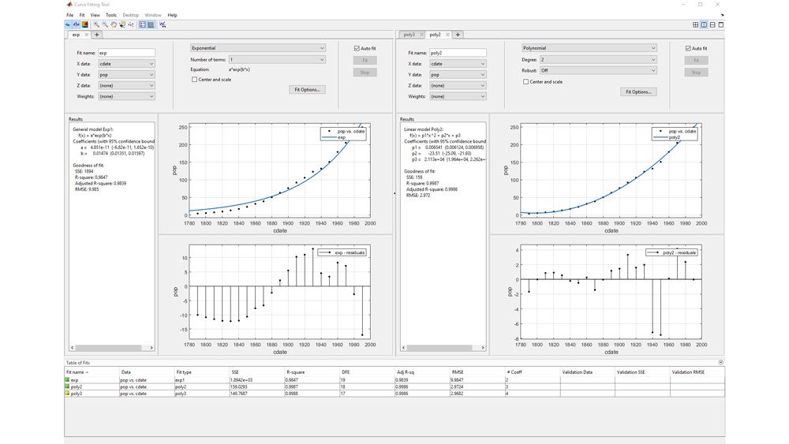Open the Tools menu

point(110,15)
